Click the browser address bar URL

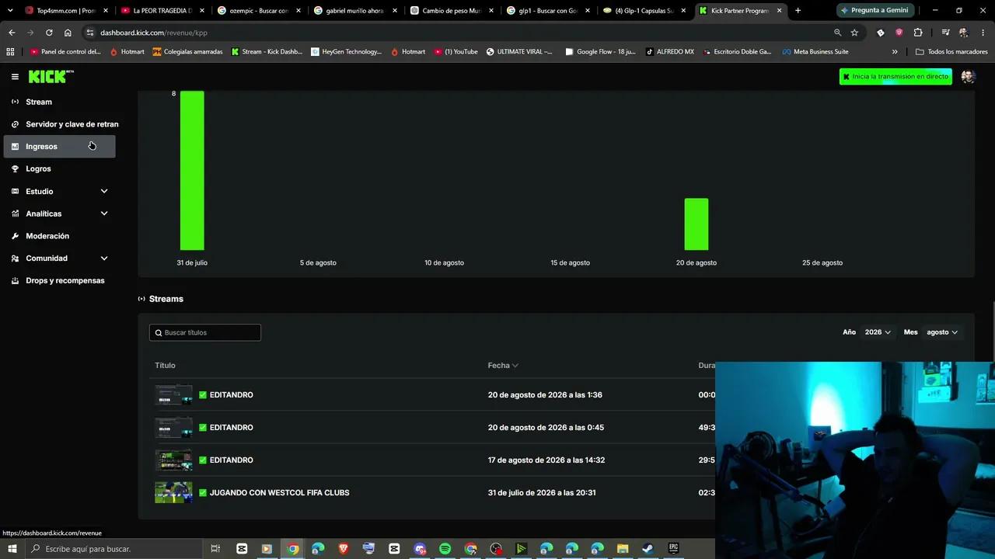click(154, 33)
